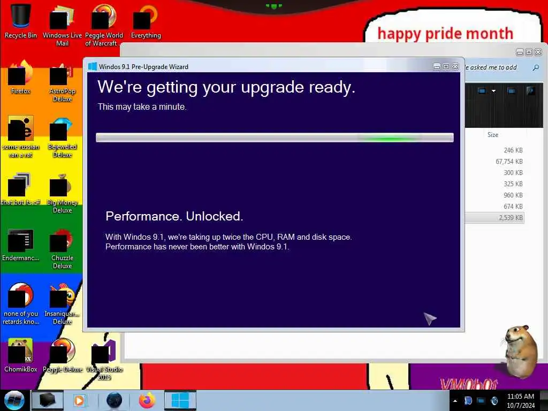This screenshot has height=411, width=548.
Task: Launch Big Money Deluxe shortcut
Action: click(x=62, y=192)
